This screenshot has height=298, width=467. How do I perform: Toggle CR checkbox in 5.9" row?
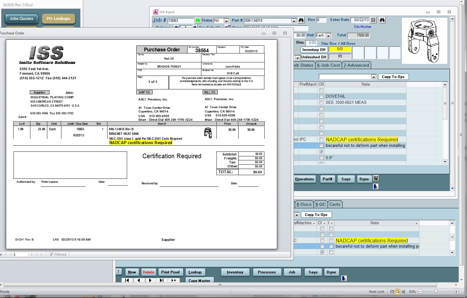click(x=321, y=158)
